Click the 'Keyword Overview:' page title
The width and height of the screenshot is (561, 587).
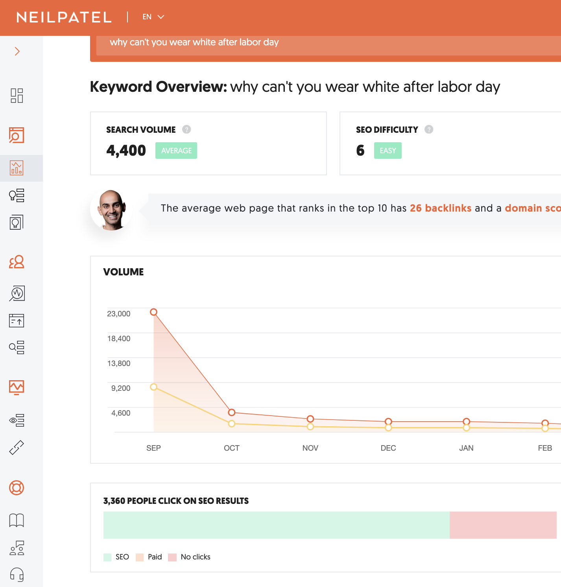(159, 87)
